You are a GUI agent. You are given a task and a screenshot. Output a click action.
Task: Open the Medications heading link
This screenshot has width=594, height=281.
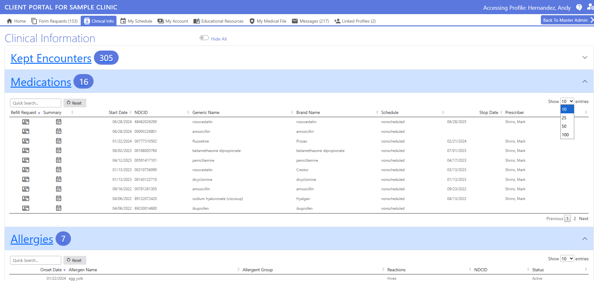pos(41,82)
